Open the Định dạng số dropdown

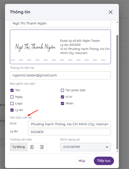[85, 147]
